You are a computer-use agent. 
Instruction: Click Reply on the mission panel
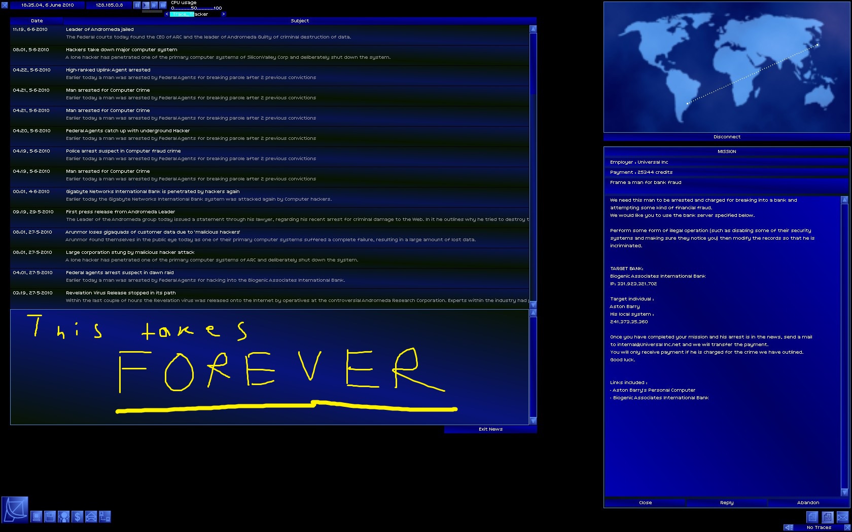727,503
